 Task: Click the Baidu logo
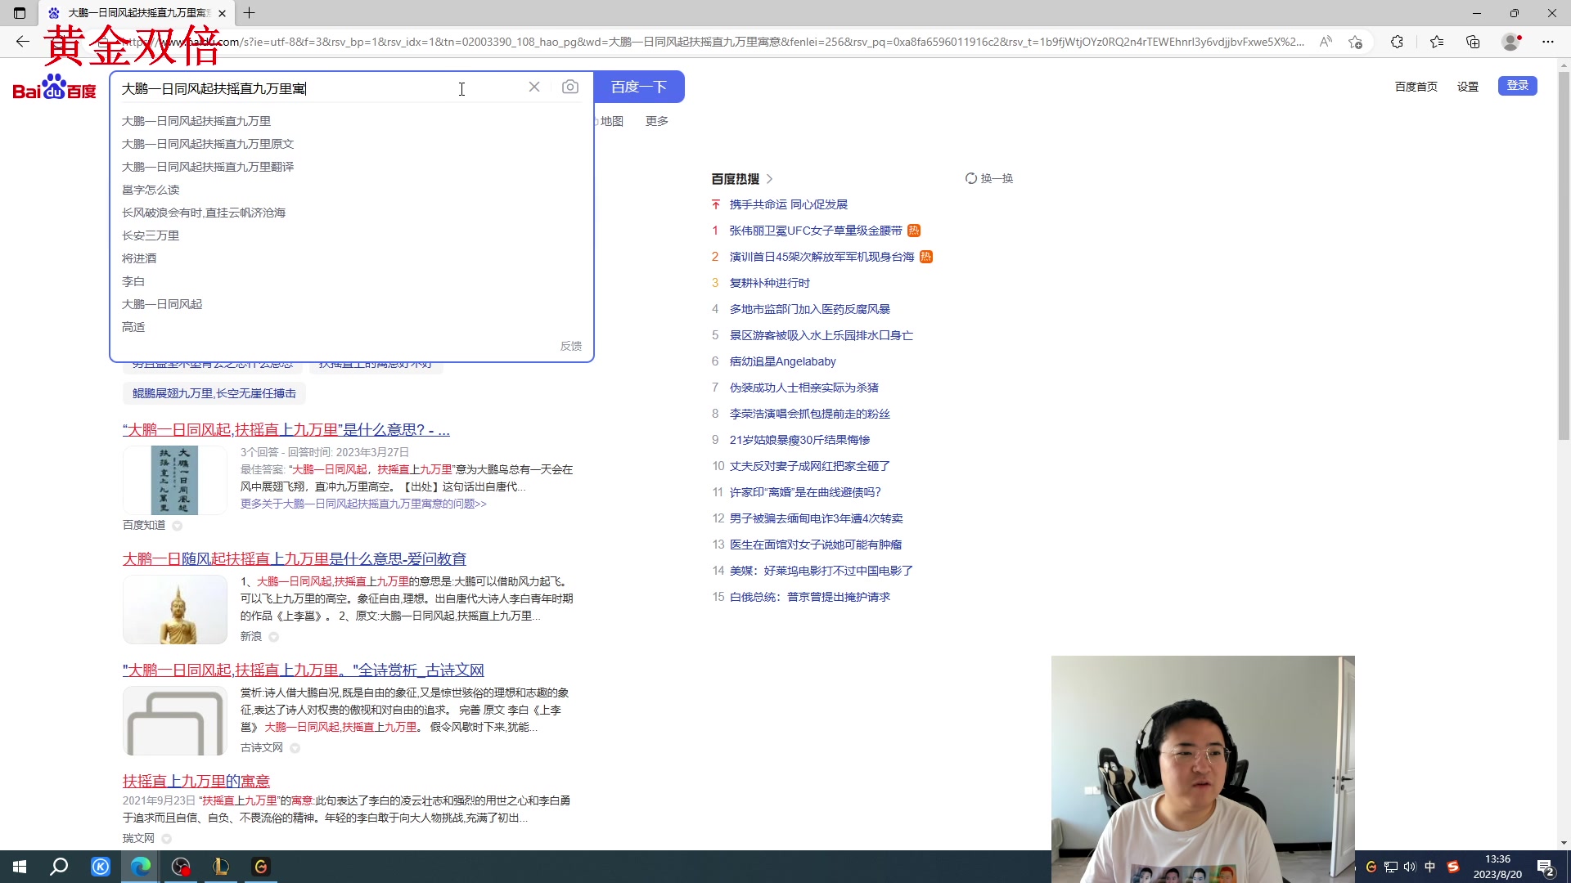tap(54, 87)
